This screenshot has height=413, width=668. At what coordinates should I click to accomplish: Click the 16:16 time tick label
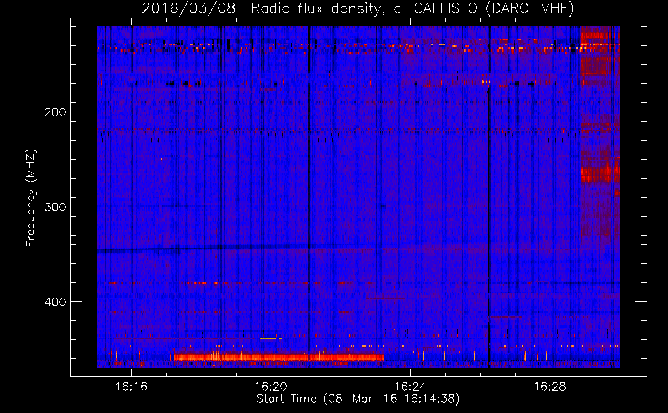131,387
